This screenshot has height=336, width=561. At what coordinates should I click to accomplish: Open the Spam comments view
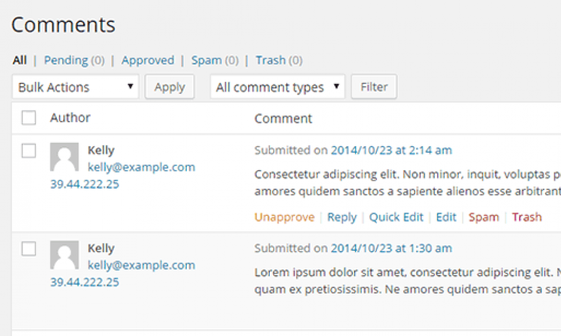pos(206,60)
